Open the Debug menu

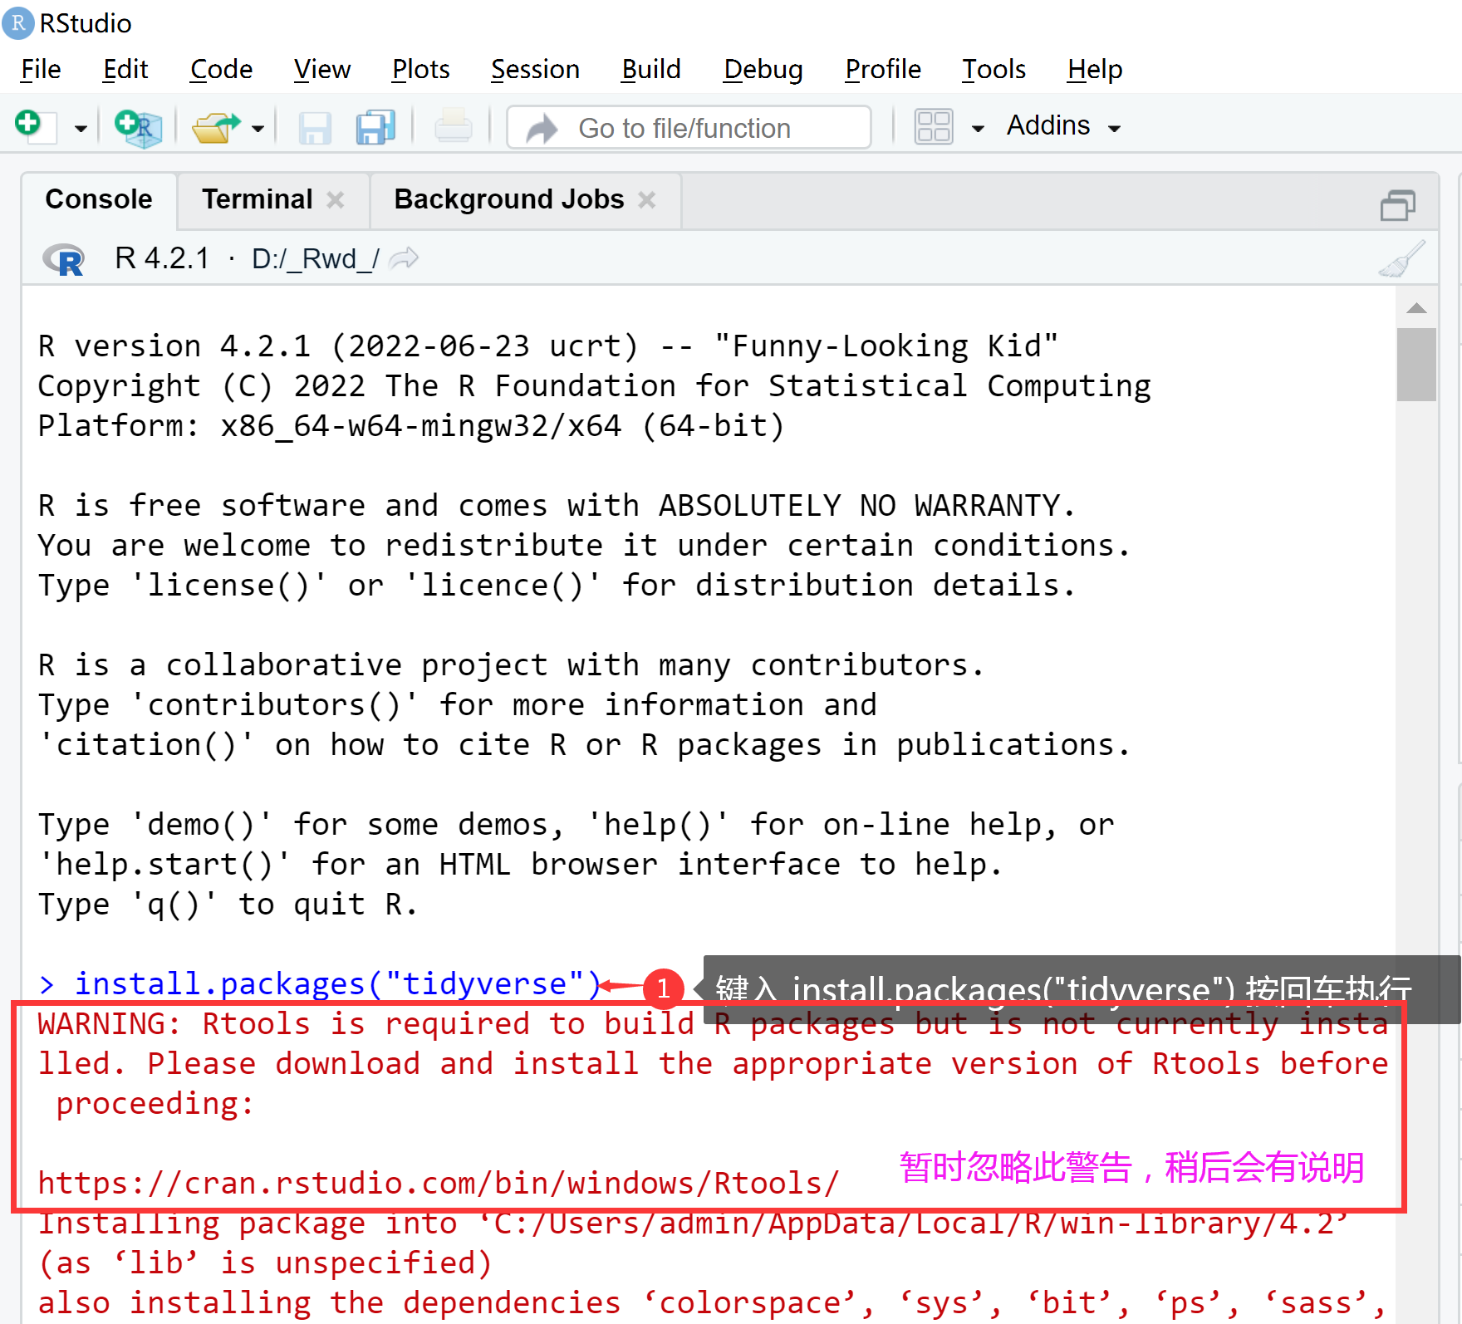click(763, 69)
